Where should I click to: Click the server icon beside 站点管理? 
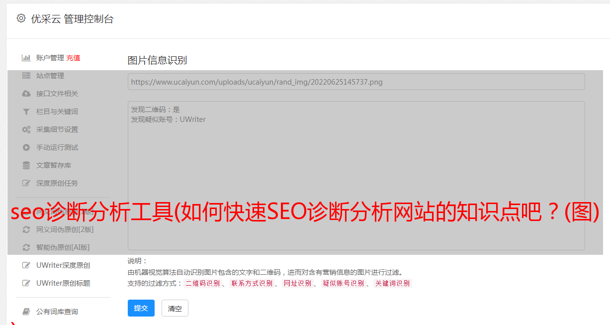[26, 76]
